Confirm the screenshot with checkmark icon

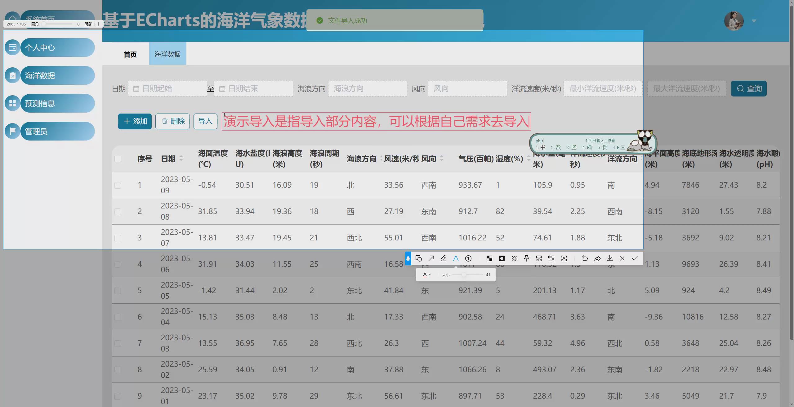click(635, 258)
